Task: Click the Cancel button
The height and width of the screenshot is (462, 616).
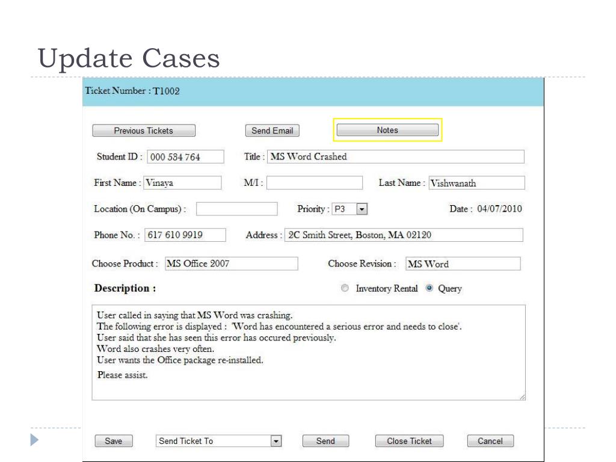Action: click(x=490, y=441)
